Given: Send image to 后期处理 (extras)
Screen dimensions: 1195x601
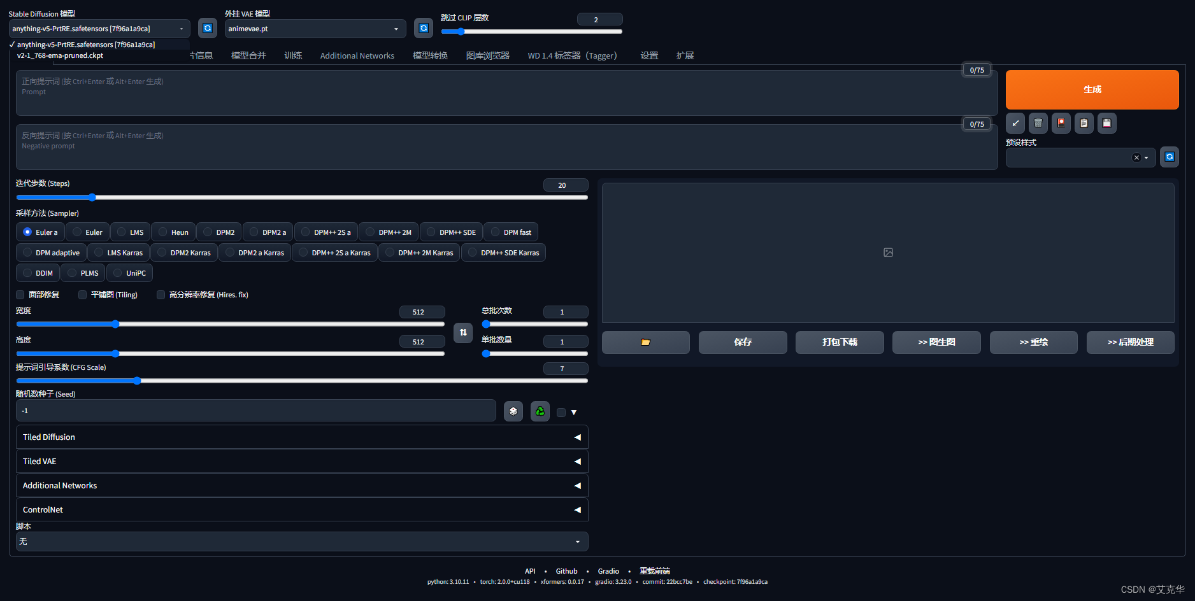Looking at the screenshot, I should (1130, 342).
